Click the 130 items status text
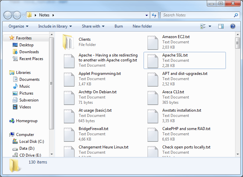 point(38,162)
